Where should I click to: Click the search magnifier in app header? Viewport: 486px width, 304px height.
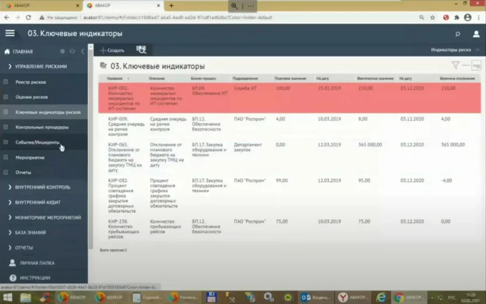point(458,34)
